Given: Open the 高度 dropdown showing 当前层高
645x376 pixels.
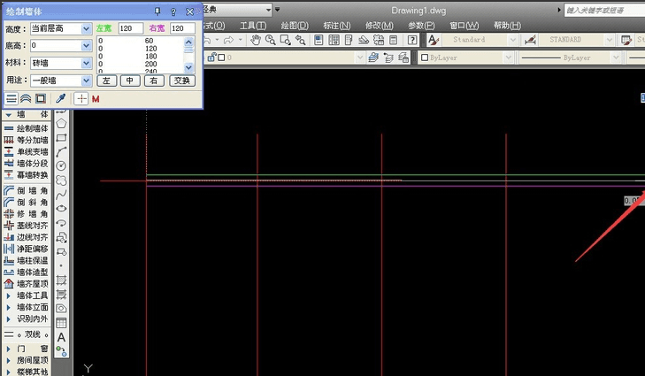Looking at the screenshot, I should 86,28.
